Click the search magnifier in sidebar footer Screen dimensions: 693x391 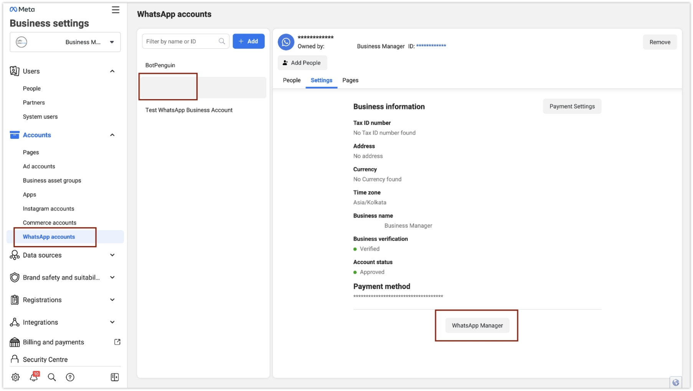[52, 377]
